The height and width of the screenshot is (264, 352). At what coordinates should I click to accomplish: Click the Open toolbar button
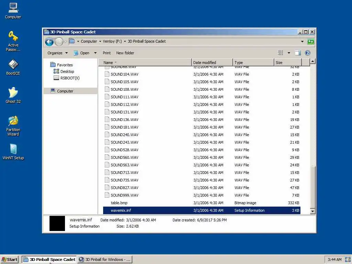tap(82, 53)
